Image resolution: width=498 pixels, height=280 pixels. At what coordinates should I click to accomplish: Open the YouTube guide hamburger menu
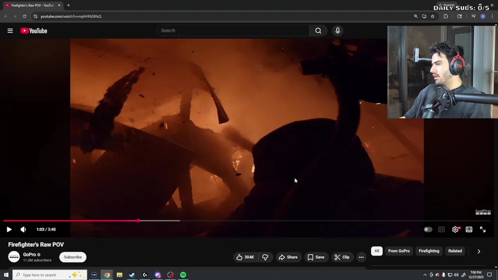tap(10, 31)
